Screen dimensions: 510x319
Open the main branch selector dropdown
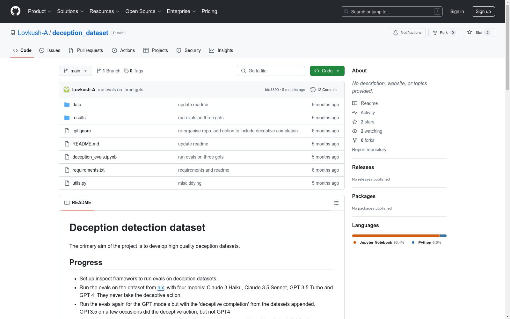[76, 71]
